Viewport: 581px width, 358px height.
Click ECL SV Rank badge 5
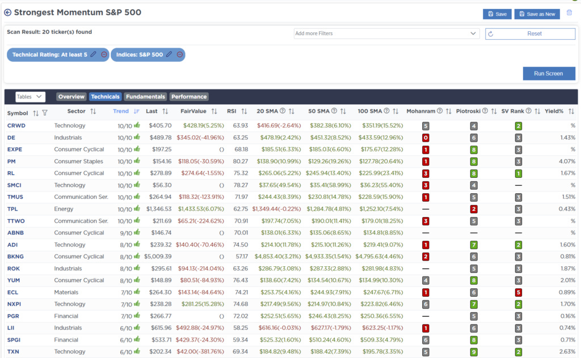pos(519,292)
